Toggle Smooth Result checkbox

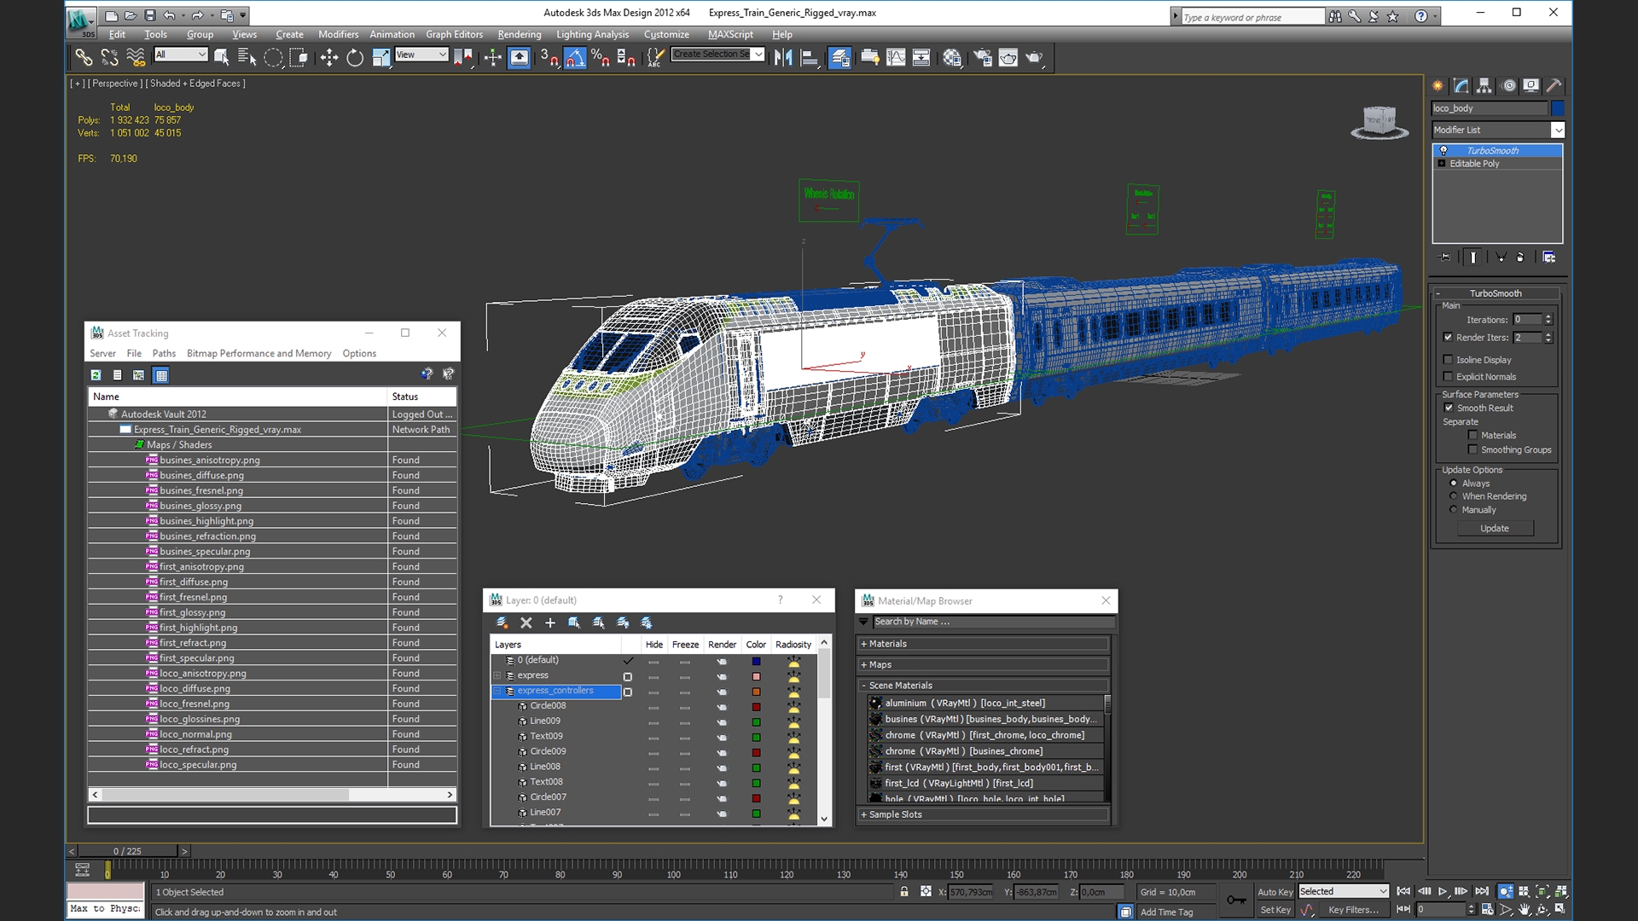point(1448,408)
